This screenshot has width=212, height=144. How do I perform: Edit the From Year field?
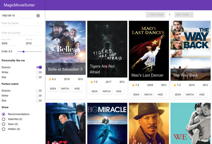(10, 43)
